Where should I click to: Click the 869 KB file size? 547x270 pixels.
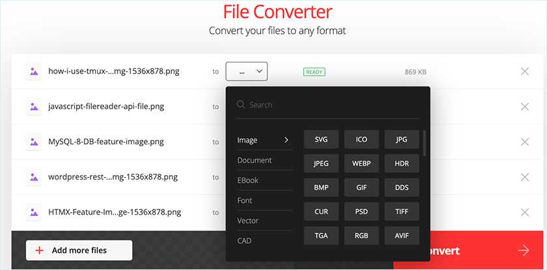click(415, 72)
